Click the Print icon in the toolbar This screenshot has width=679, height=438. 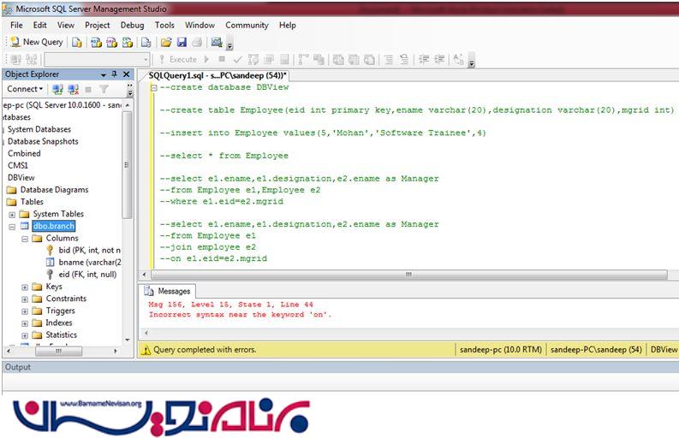(x=196, y=42)
